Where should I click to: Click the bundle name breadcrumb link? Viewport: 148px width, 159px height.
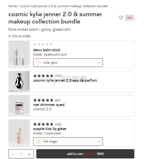click(x=64, y=6)
